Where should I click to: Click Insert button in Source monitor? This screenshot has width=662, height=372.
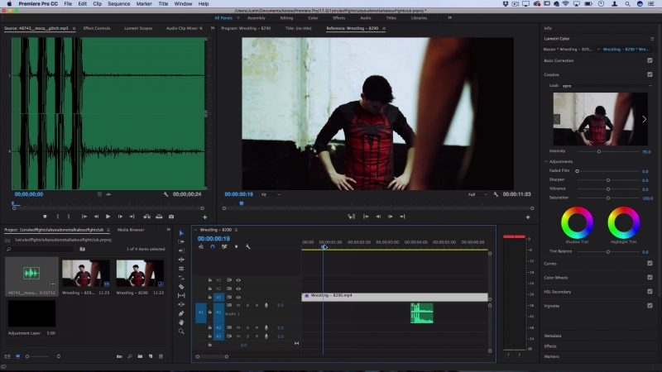coord(147,217)
